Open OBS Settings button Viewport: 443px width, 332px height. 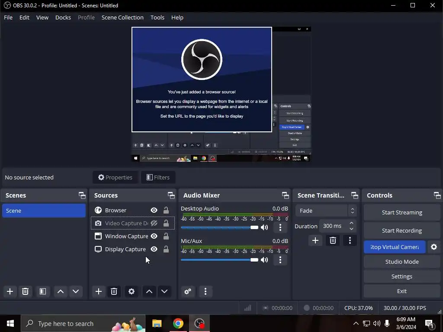pos(402,276)
